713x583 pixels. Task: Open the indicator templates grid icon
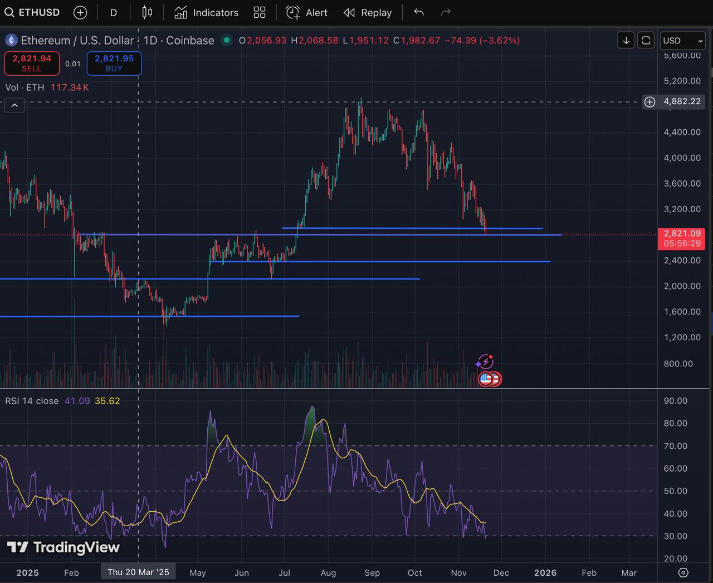tap(260, 12)
